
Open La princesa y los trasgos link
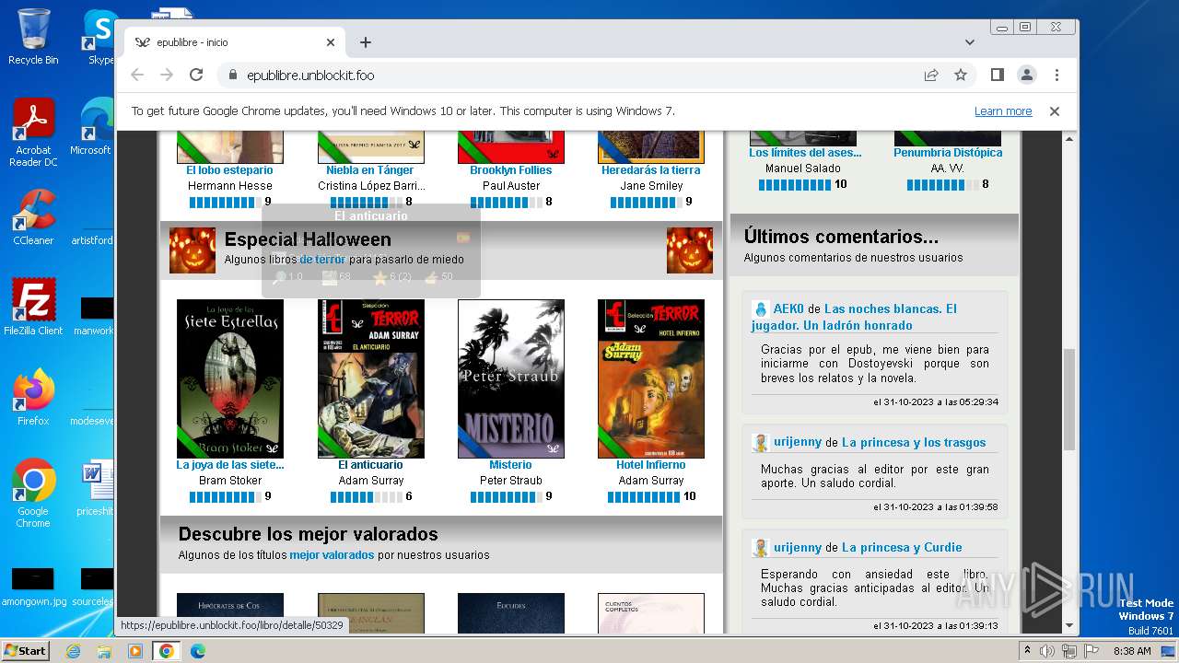tap(914, 442)
